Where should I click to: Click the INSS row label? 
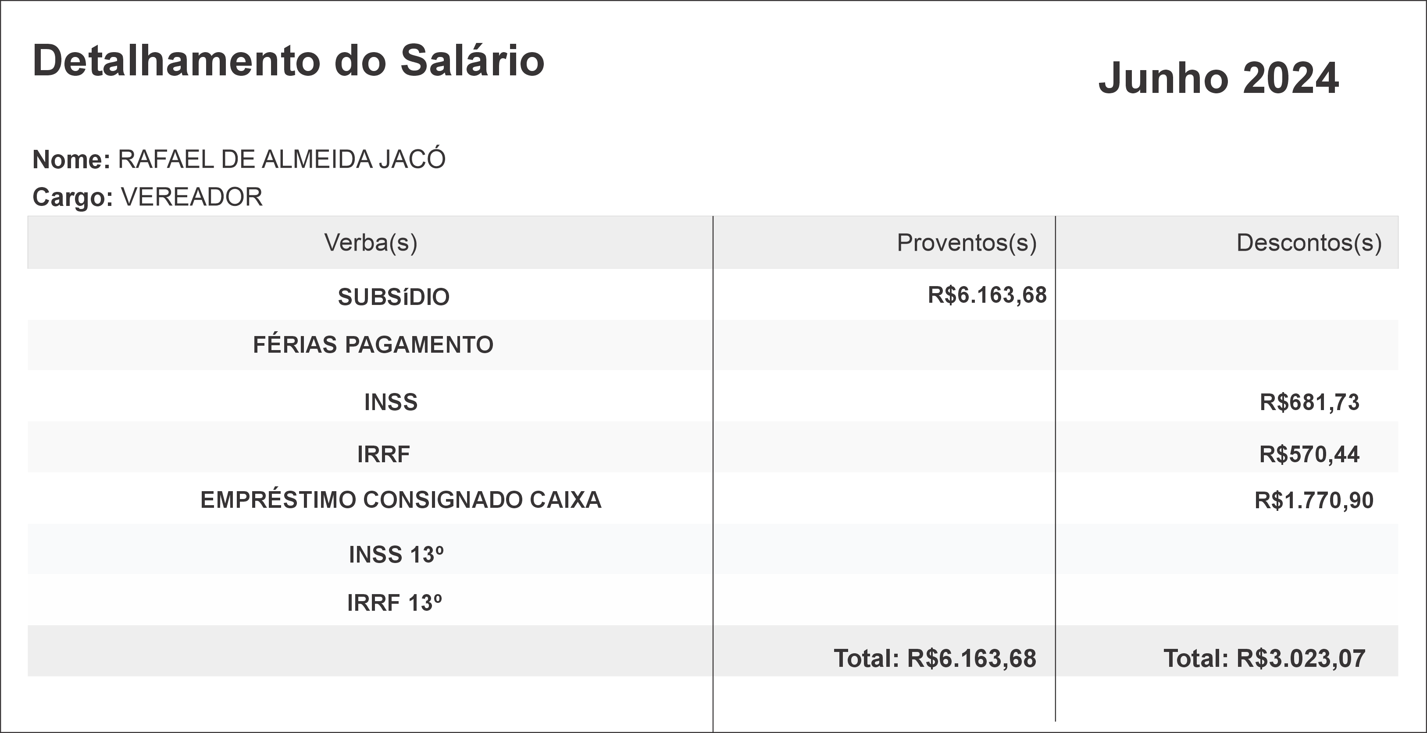391,403
